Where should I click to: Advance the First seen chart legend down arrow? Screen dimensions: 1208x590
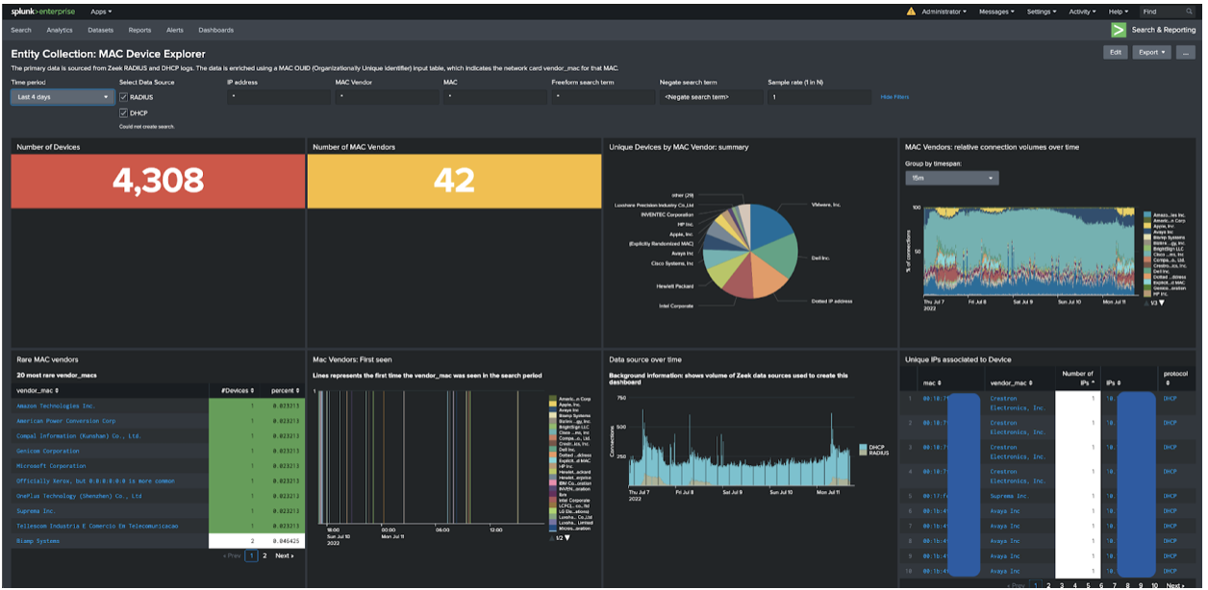(x=566, y=537)
